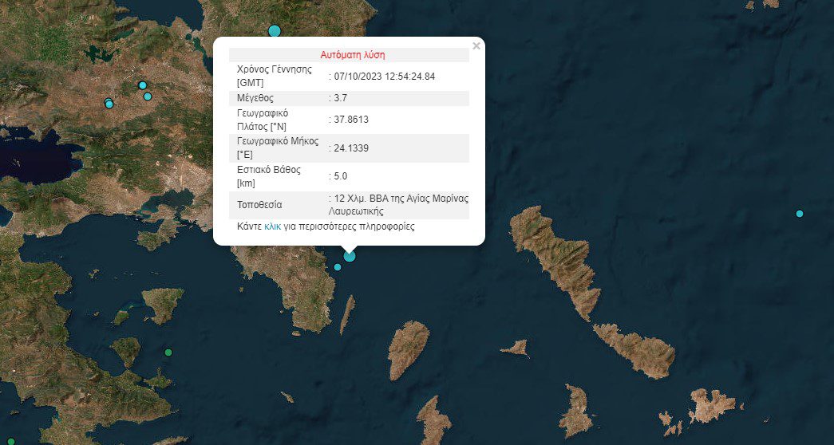Click the latitude value 37.8613
Viewport: 834px width, 445px height.
(351, 120)
